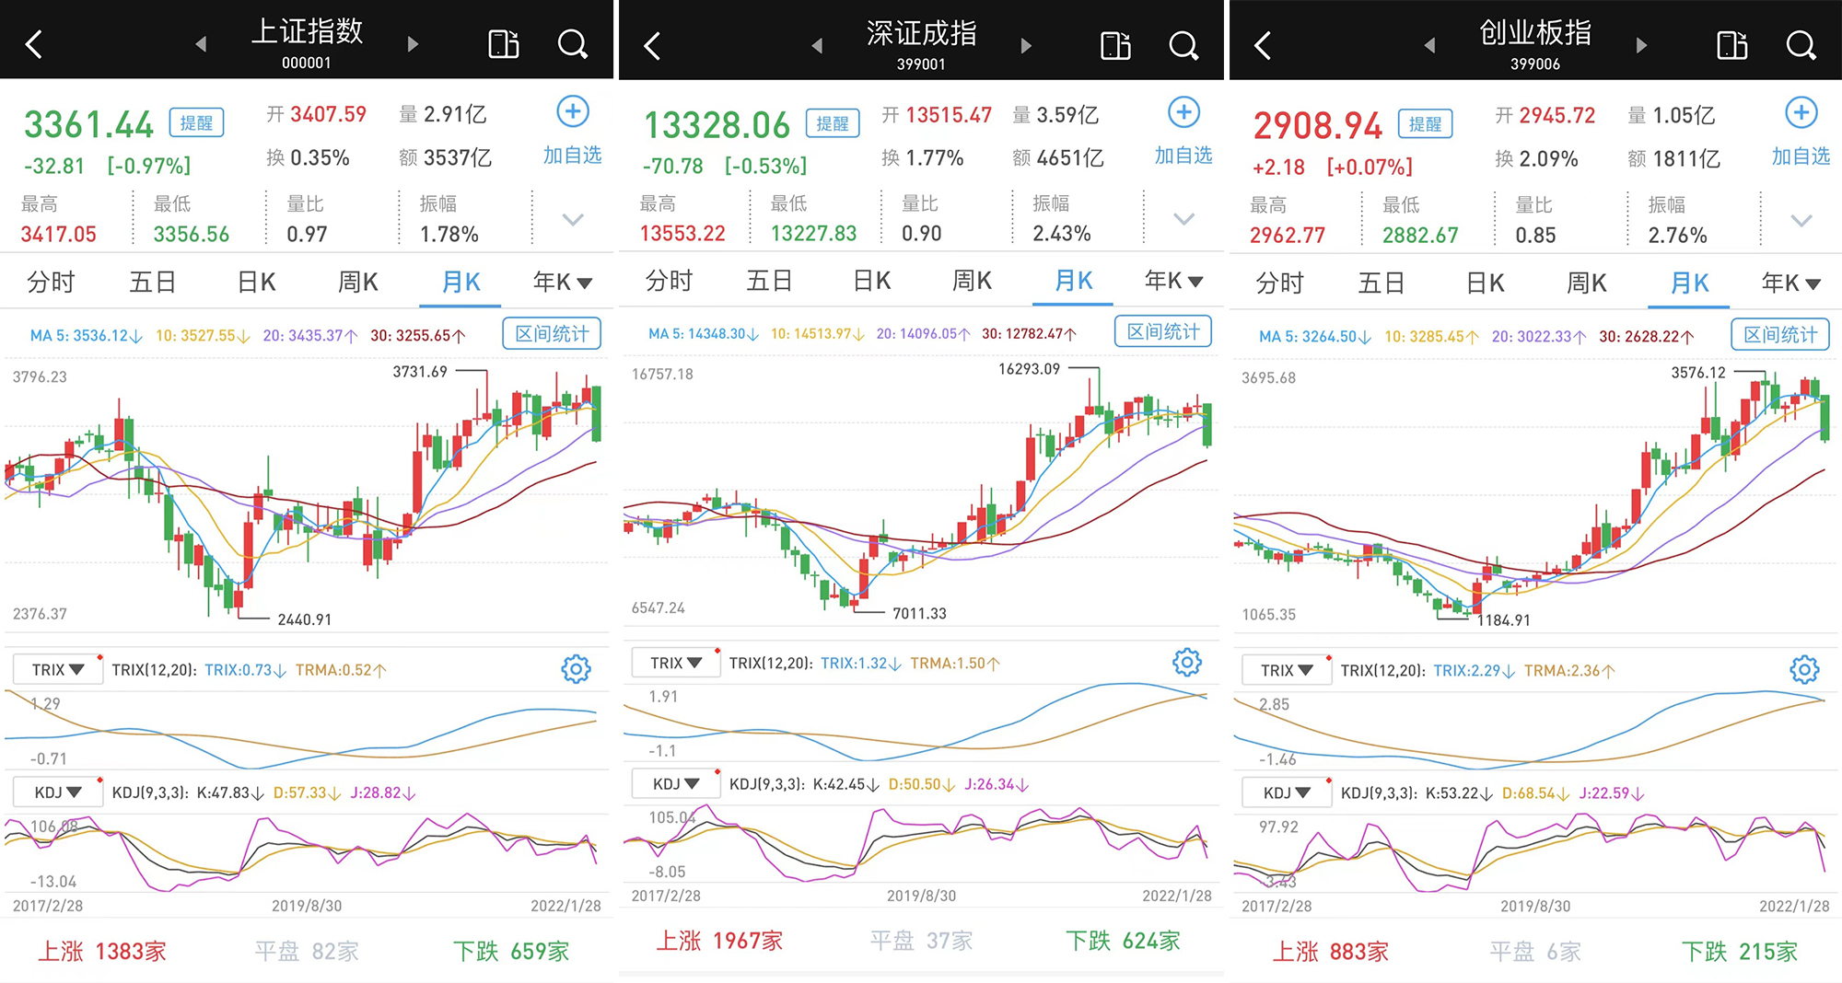The image size is (1842, 983).
Task: Open the KDJ indicator dropdown on 深证成指
Action: [x=675, y=783]
